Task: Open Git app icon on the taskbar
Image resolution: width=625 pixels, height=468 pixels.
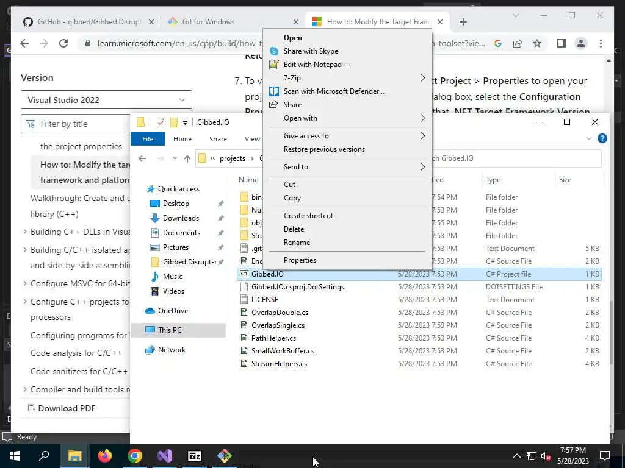Action: (225, 456)
